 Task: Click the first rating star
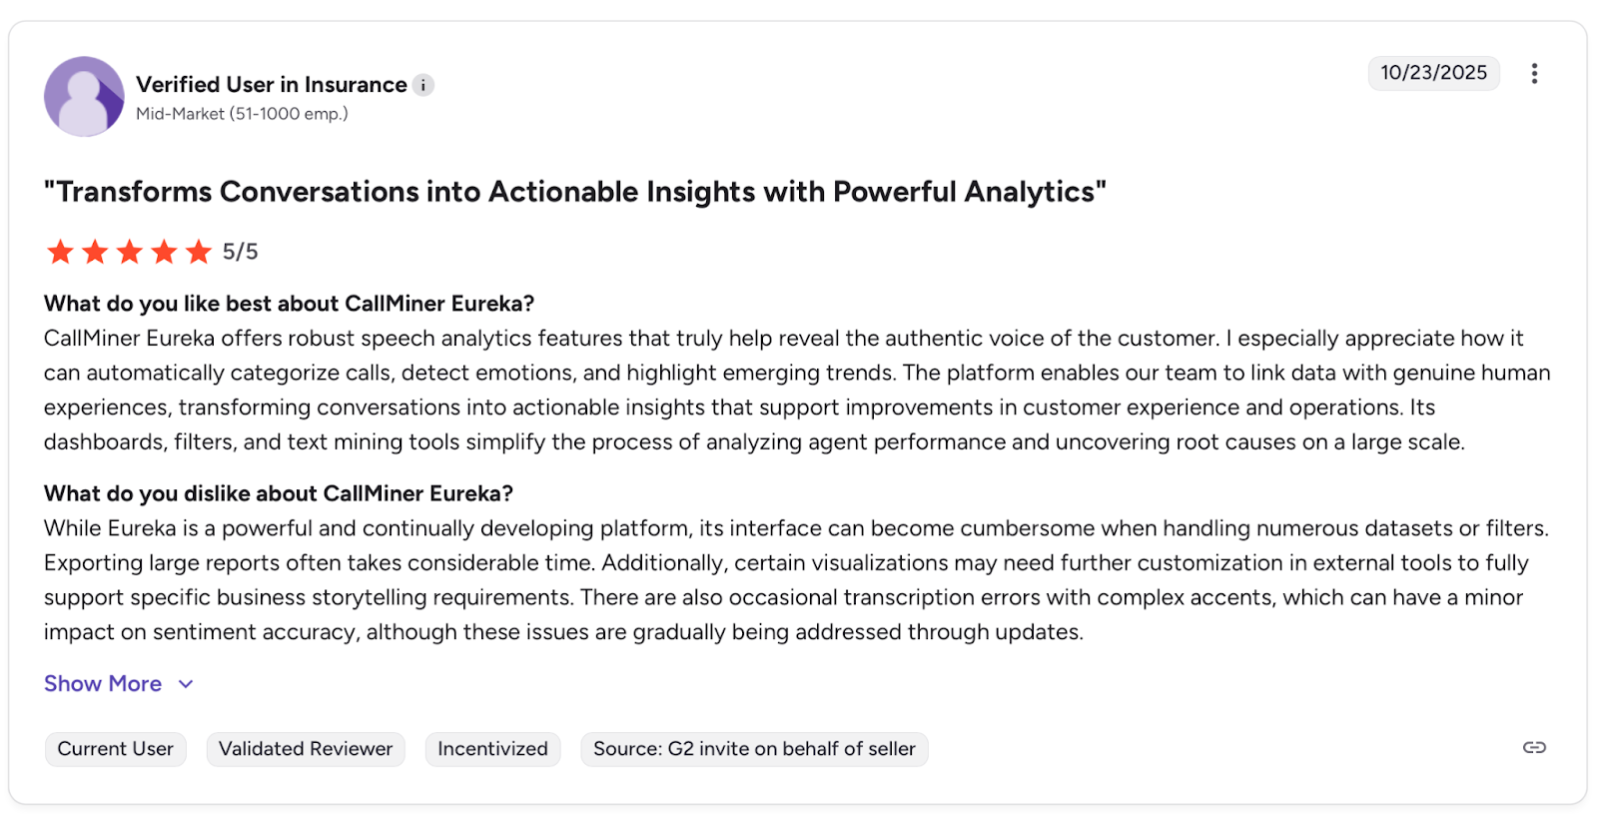[x=61, y=252]
